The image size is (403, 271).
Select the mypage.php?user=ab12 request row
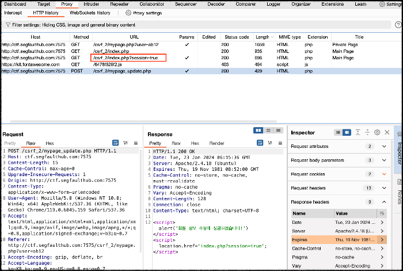pyautogui.click(x=201, y=45)
